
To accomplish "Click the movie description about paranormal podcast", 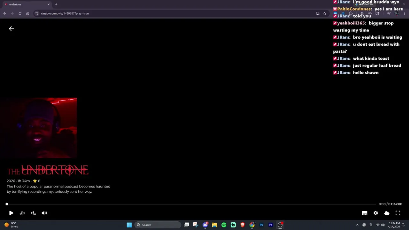I will pyautogui.click(x=58, y=189).
